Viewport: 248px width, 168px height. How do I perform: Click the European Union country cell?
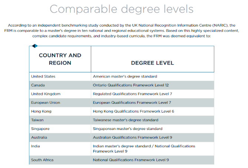click(46, 103)
